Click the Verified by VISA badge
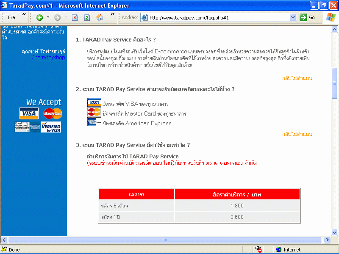This screenshot has width=339, height=254. point(51,127)
